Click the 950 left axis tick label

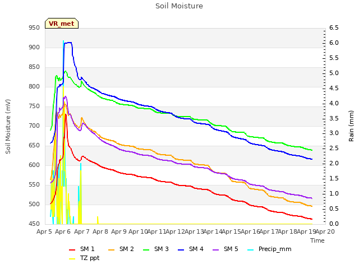coord(34,28)
